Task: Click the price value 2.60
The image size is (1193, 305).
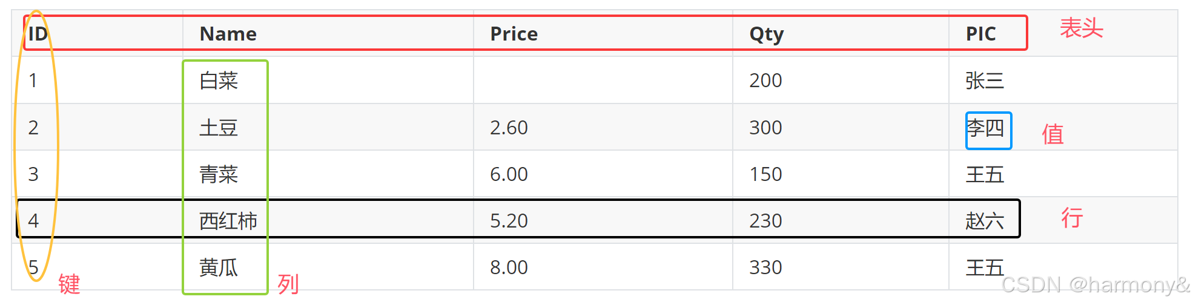Action: coord(509,128)
